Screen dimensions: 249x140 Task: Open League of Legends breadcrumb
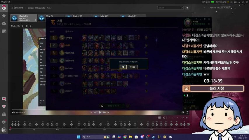[x=36, y=8]
